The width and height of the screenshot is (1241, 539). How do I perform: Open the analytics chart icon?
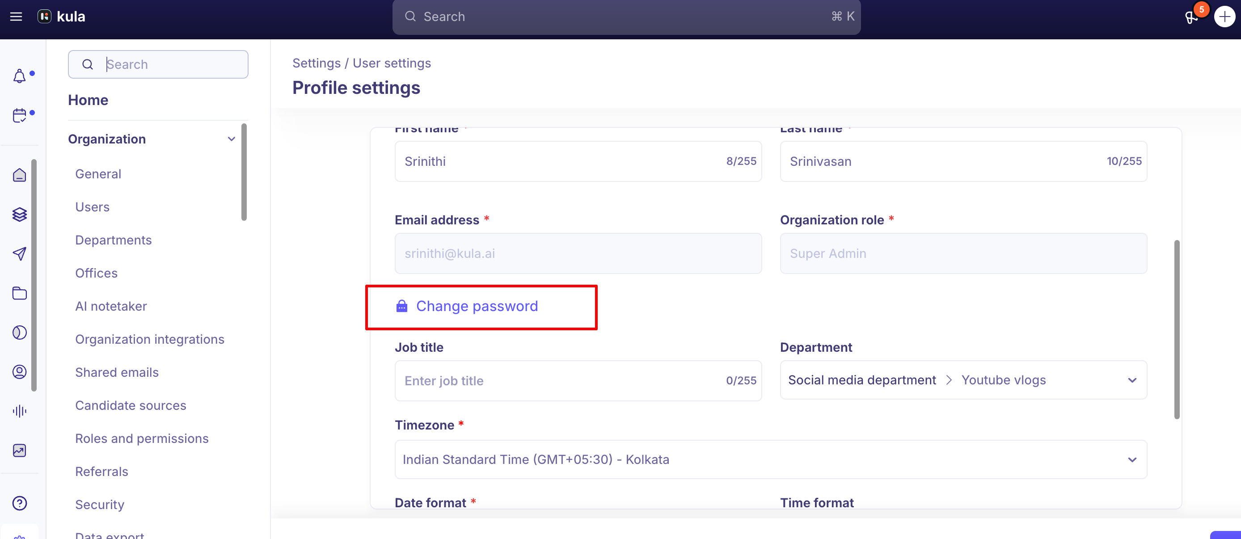tap(19, 451)
